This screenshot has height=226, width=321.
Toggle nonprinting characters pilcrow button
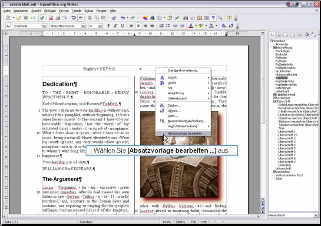[x=213, y=18]
